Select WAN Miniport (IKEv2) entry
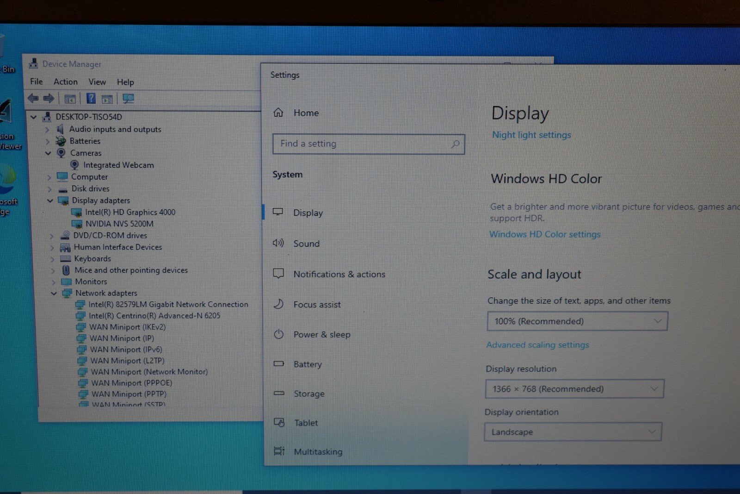 coord(127,327)
